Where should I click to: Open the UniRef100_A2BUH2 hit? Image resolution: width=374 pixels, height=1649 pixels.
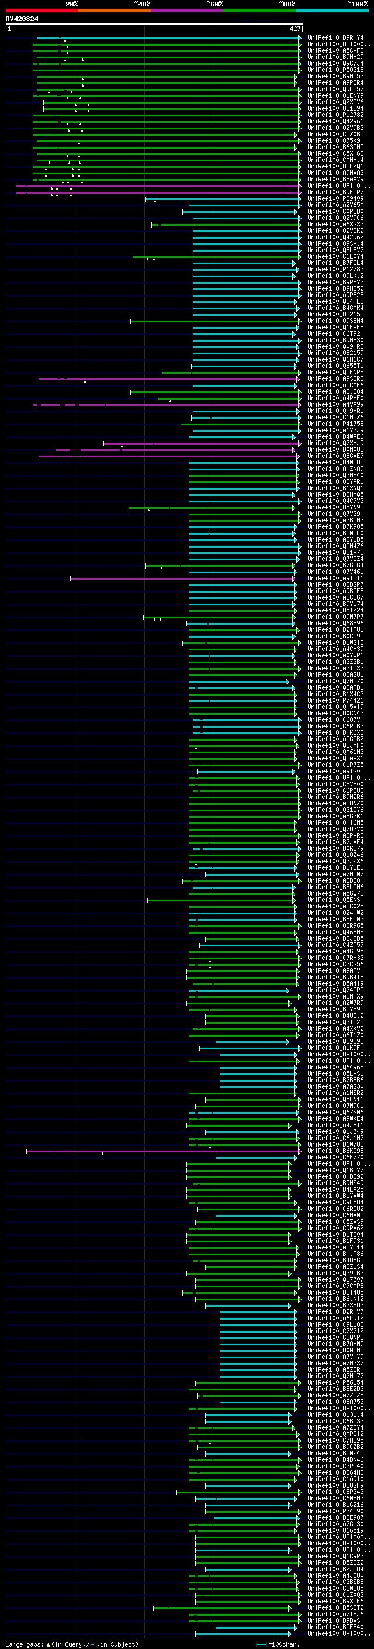click(335, 521)
